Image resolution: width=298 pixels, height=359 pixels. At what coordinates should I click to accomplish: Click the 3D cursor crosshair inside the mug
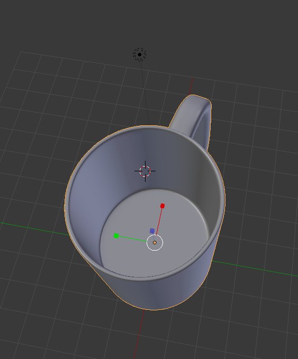[x=145, y=171]
